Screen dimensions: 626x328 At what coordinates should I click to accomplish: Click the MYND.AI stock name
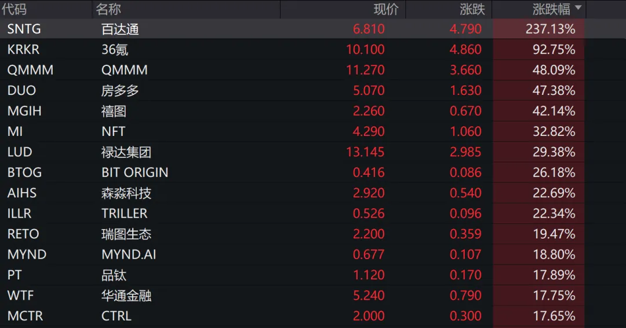click(x=129, y=255)
